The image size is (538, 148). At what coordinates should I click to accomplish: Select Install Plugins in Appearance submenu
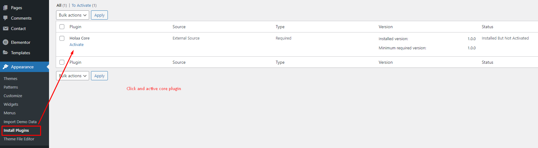(16, 130)
